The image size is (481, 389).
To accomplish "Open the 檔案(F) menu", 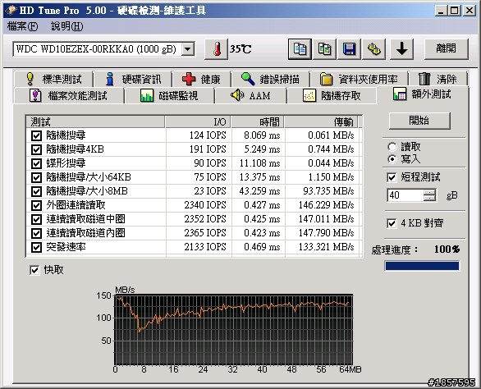I will (x=22, y=26).
